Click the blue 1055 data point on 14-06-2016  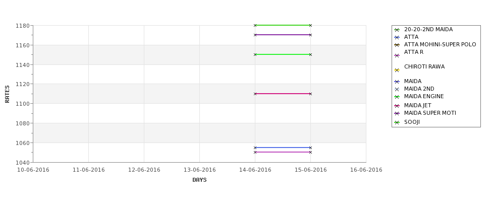click(255, 148)
